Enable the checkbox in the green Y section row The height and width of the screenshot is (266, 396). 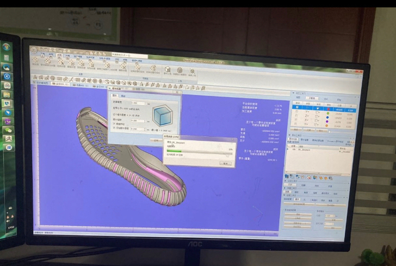(297, 112)
